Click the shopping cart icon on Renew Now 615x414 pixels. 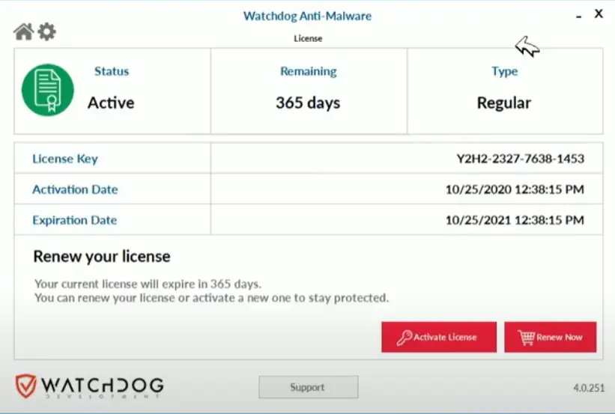click(527, 338)
